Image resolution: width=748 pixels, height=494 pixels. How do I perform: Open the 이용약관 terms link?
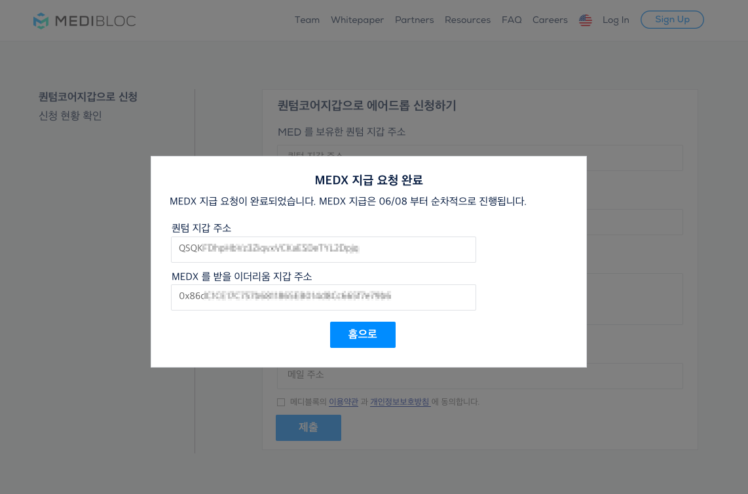click(343, 401)
